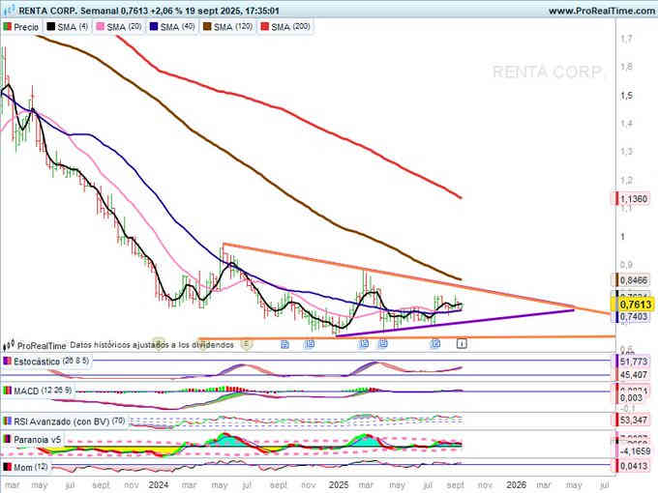The height and width of the screenshot is (493, 658).
Task: Click the ProRealTime candlestick logo icon
Action: (9, 345)
